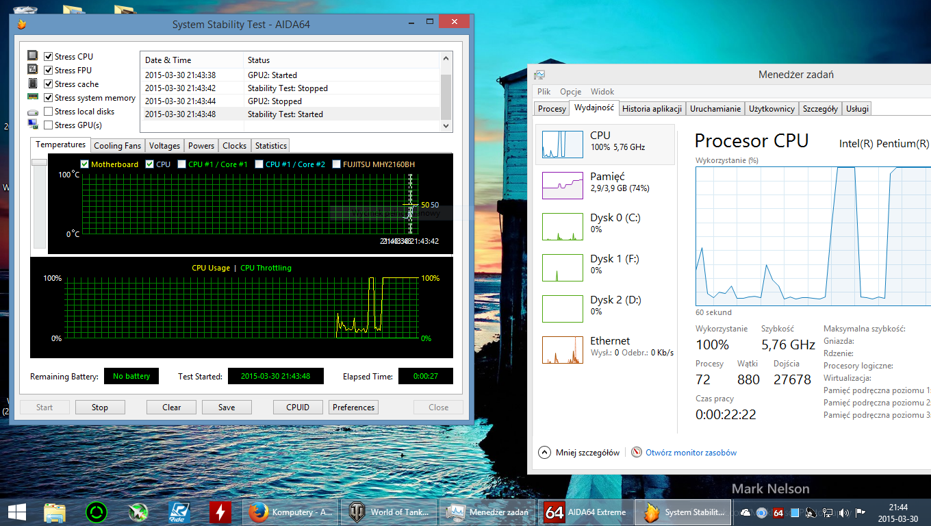This screenshot has height=526, width=931.
Task: Uncheck the Stress CPU checkbox
Action: (49, 57)
